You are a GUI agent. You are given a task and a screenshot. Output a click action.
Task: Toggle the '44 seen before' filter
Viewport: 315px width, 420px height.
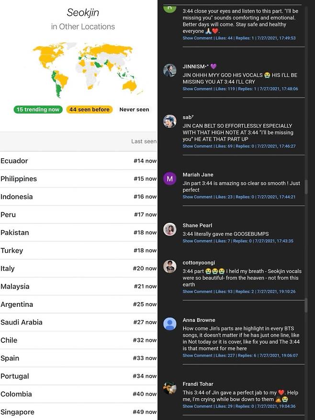(89, 109)
